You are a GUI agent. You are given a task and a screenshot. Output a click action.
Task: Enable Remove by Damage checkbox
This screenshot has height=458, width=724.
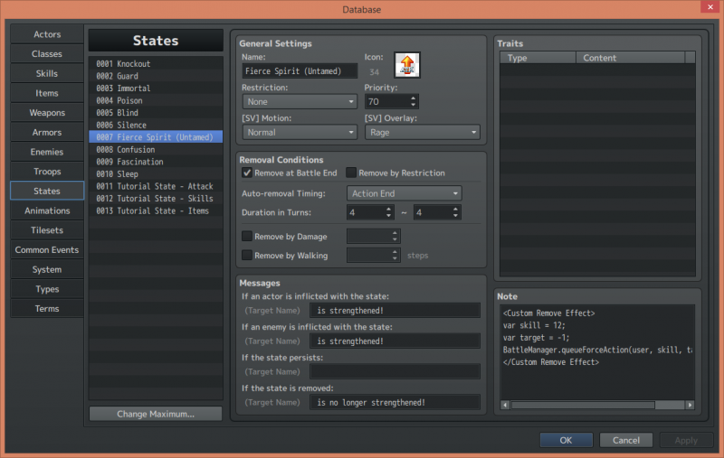pyautogui.click(x=247, y=237)
